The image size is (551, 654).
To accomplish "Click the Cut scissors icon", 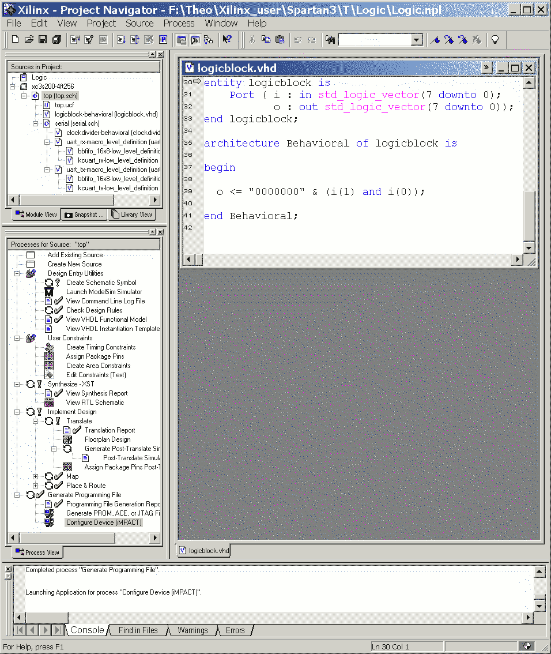I will click(x=252, y=40).
